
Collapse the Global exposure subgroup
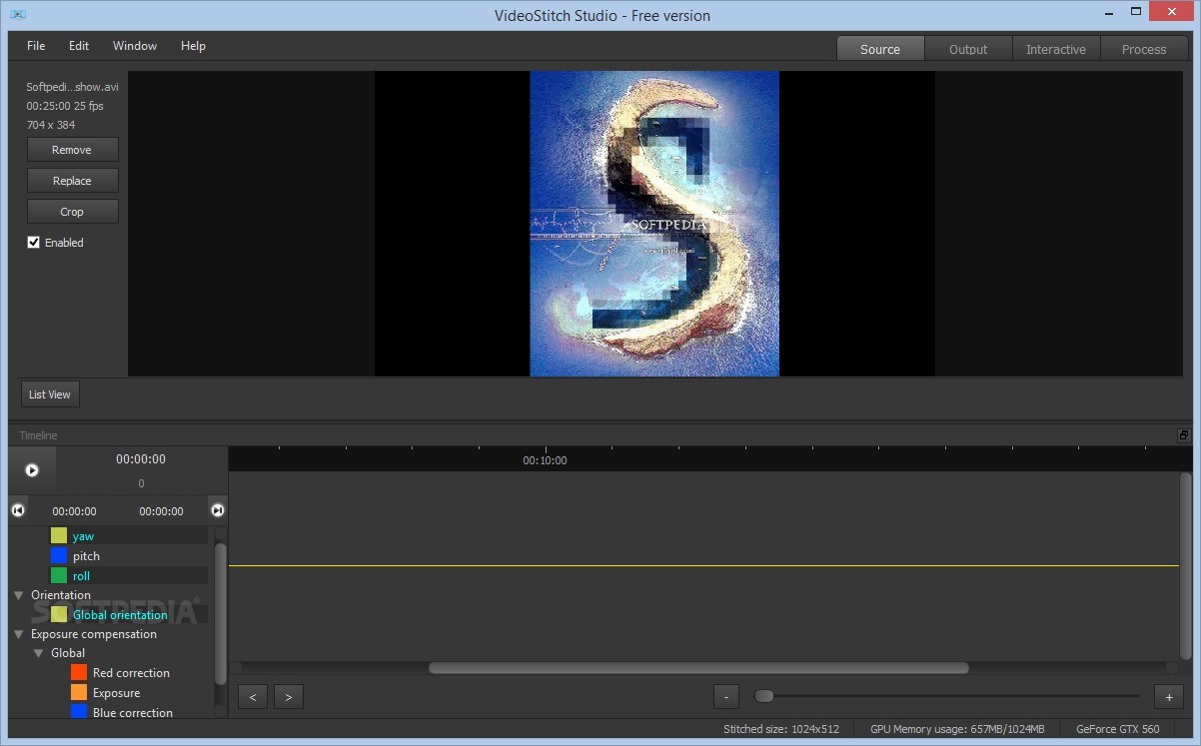coord(38,653)
